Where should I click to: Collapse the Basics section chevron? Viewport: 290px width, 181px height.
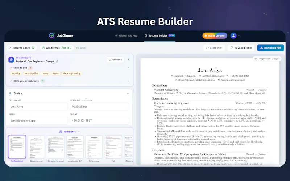pyautogui.click(x=128, y=93)
